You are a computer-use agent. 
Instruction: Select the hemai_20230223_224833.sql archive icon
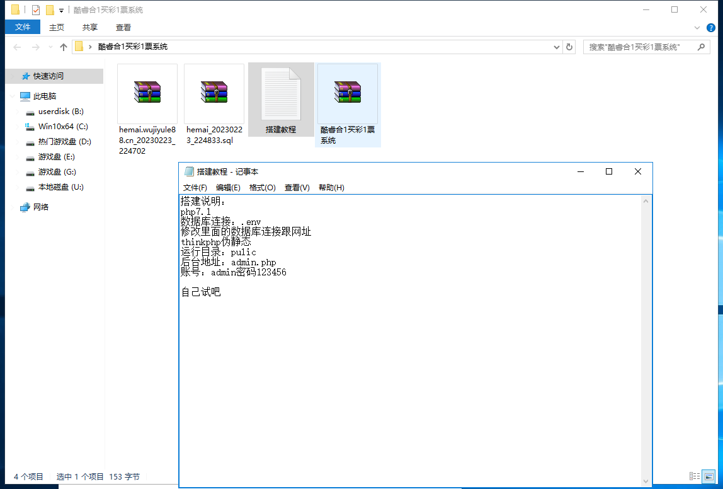(x=213, y=93)
